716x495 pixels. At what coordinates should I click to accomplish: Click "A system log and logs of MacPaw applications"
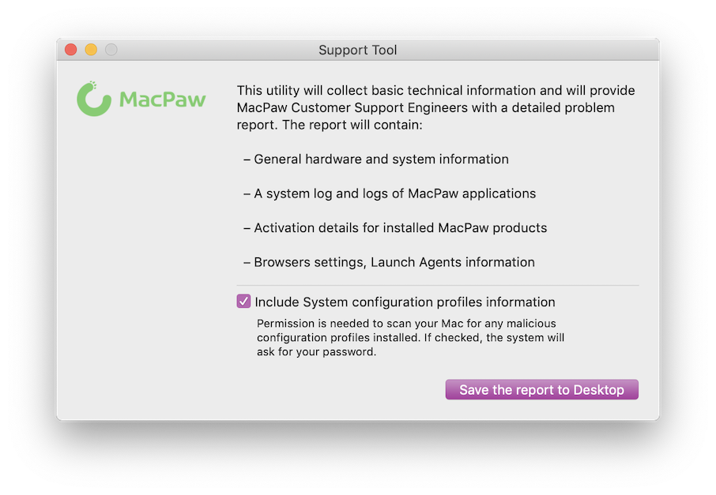click(x=390, y=193)
